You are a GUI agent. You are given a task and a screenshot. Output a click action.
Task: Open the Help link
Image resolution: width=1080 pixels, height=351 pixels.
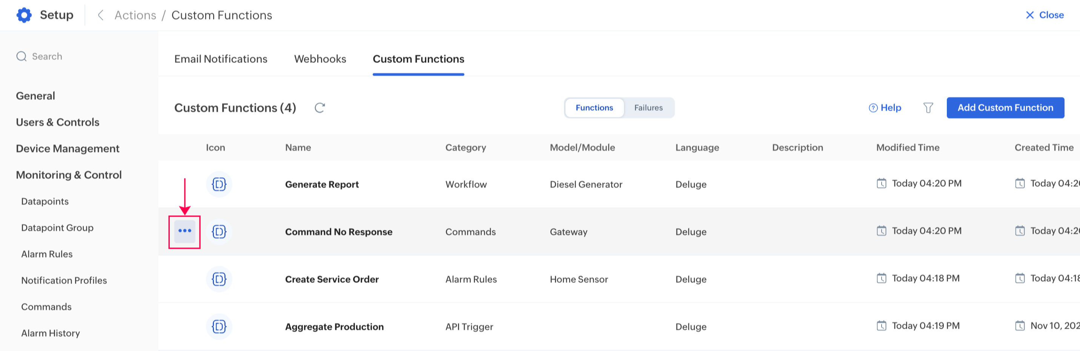tap(885, 108)
